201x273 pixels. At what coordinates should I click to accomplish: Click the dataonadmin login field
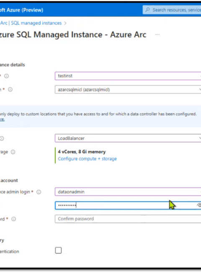tap(128, 192)
